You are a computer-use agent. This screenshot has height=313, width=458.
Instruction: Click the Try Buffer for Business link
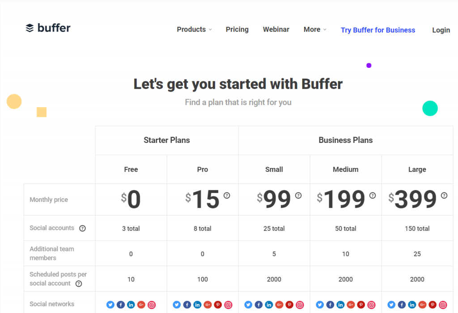(378, 30)
